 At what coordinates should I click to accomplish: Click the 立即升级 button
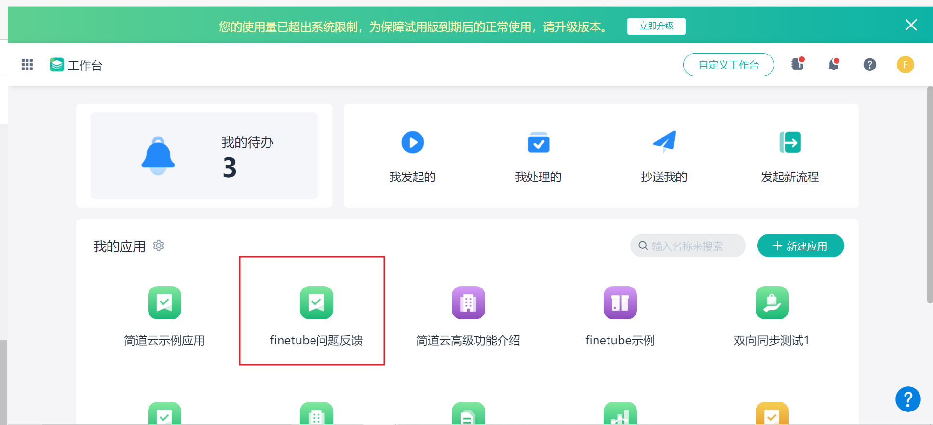[x=656, y=26]
